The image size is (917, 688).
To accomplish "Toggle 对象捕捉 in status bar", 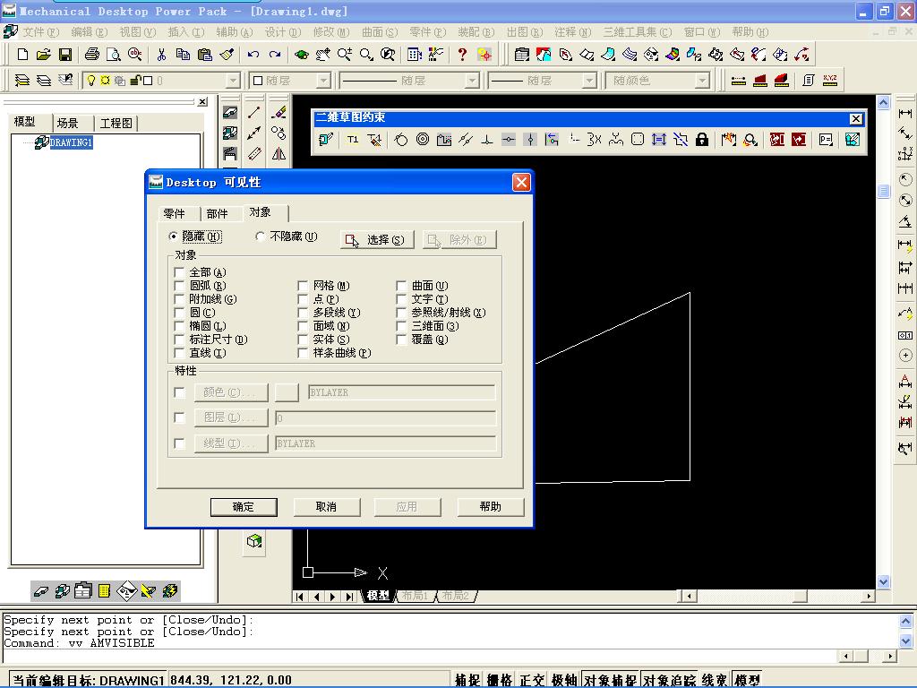I will pyautogui.click(x=610, y=680).
